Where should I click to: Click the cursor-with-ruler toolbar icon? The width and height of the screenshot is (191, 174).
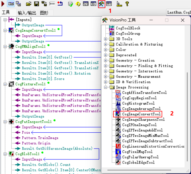point(119,4)
